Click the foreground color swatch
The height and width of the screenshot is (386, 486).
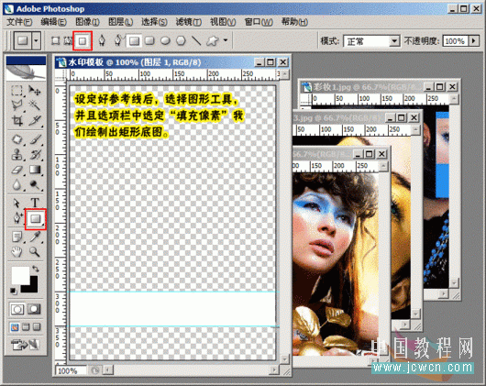point(20,275)
